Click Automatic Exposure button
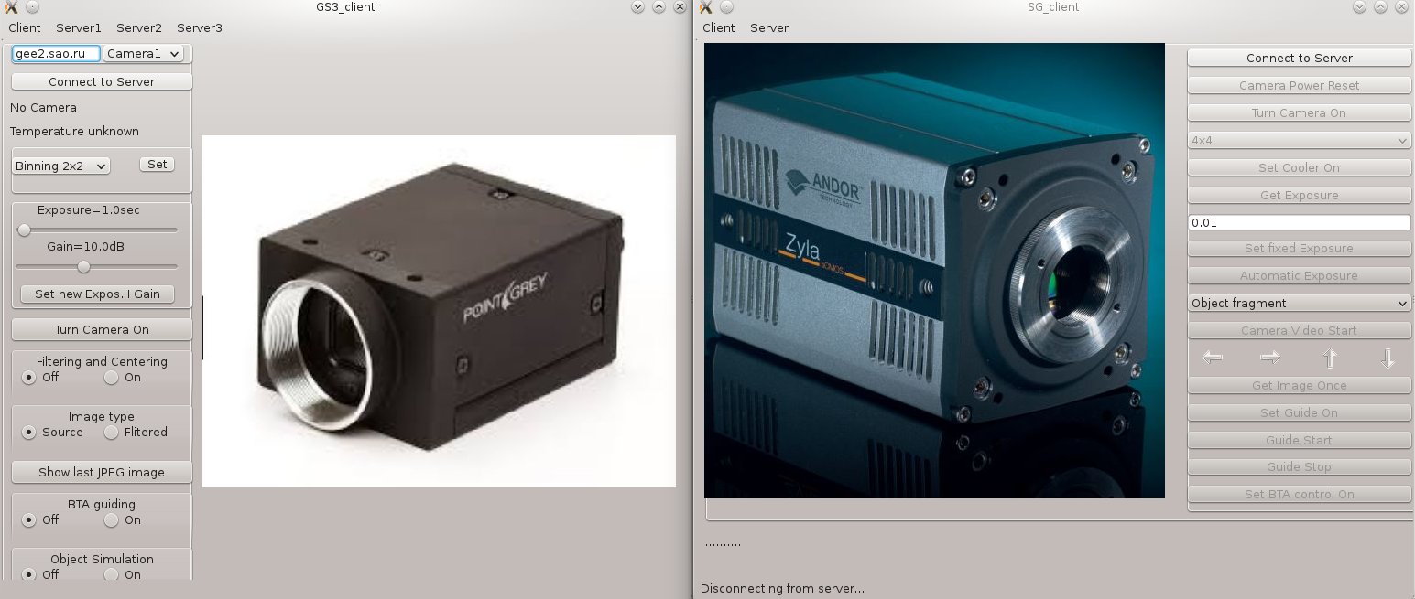This screenshot has height=599, width=1415. click(1299, 275)
